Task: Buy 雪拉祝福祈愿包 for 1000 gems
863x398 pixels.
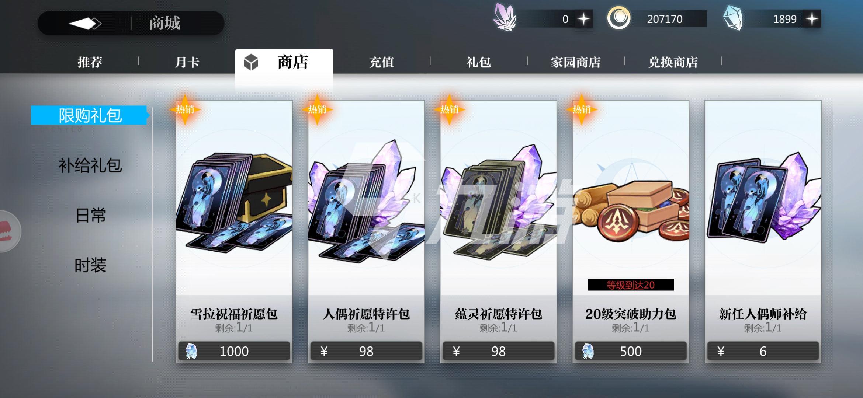Action: [234, 351]
